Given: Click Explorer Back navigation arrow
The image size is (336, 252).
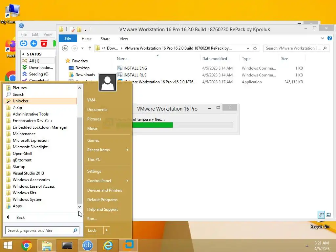Looking at the screenshot, I should point(65,48).
